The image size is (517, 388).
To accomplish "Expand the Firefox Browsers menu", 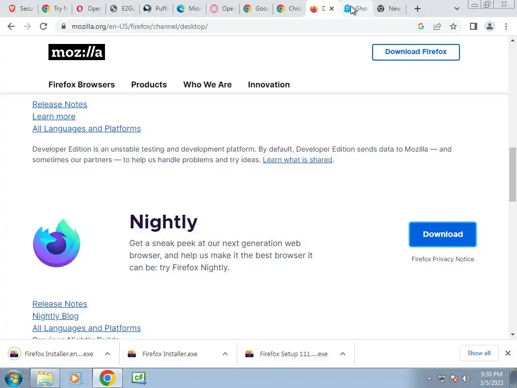I will tap(82, 84).
